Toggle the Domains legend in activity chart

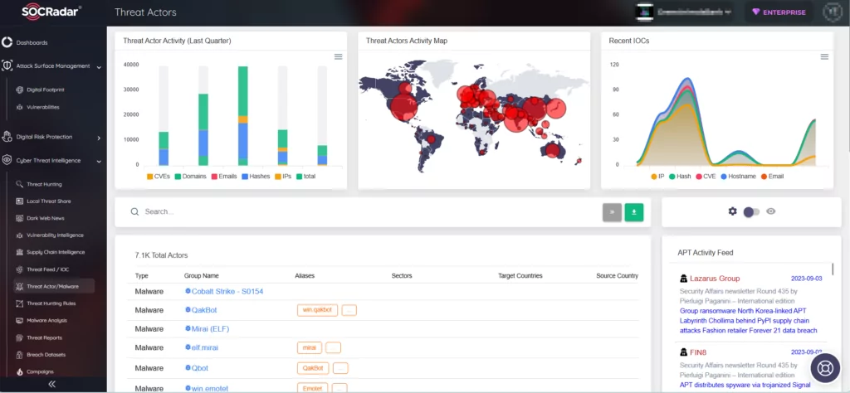pos(190,177)
